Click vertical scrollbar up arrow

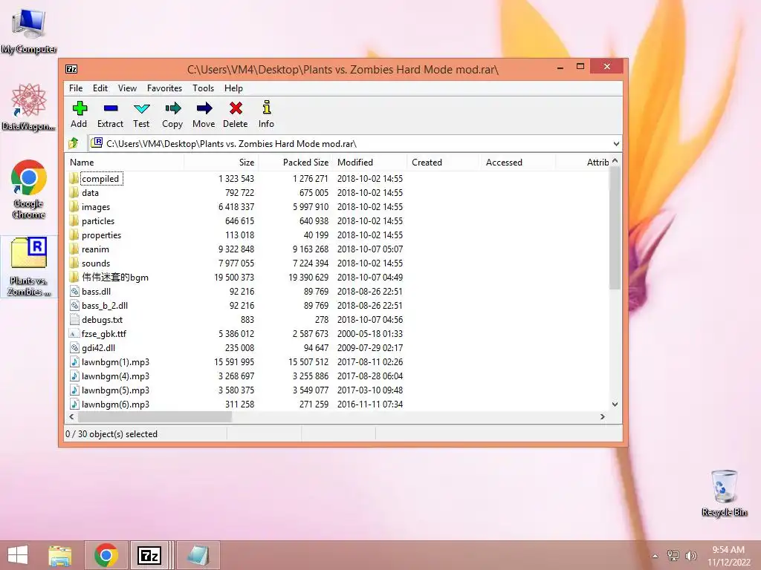(x=615, y=160)
